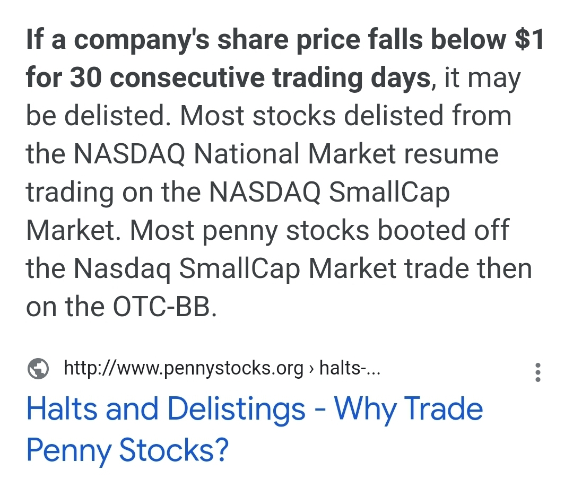This screenshot has width=573, height=496.
Task: Click the http://www.pennystocks.org source URL
Action: tap(184, 368)
